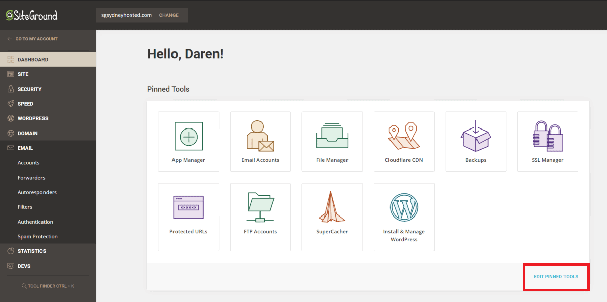Click CHANGE next to the site domain

click(169, 15)
